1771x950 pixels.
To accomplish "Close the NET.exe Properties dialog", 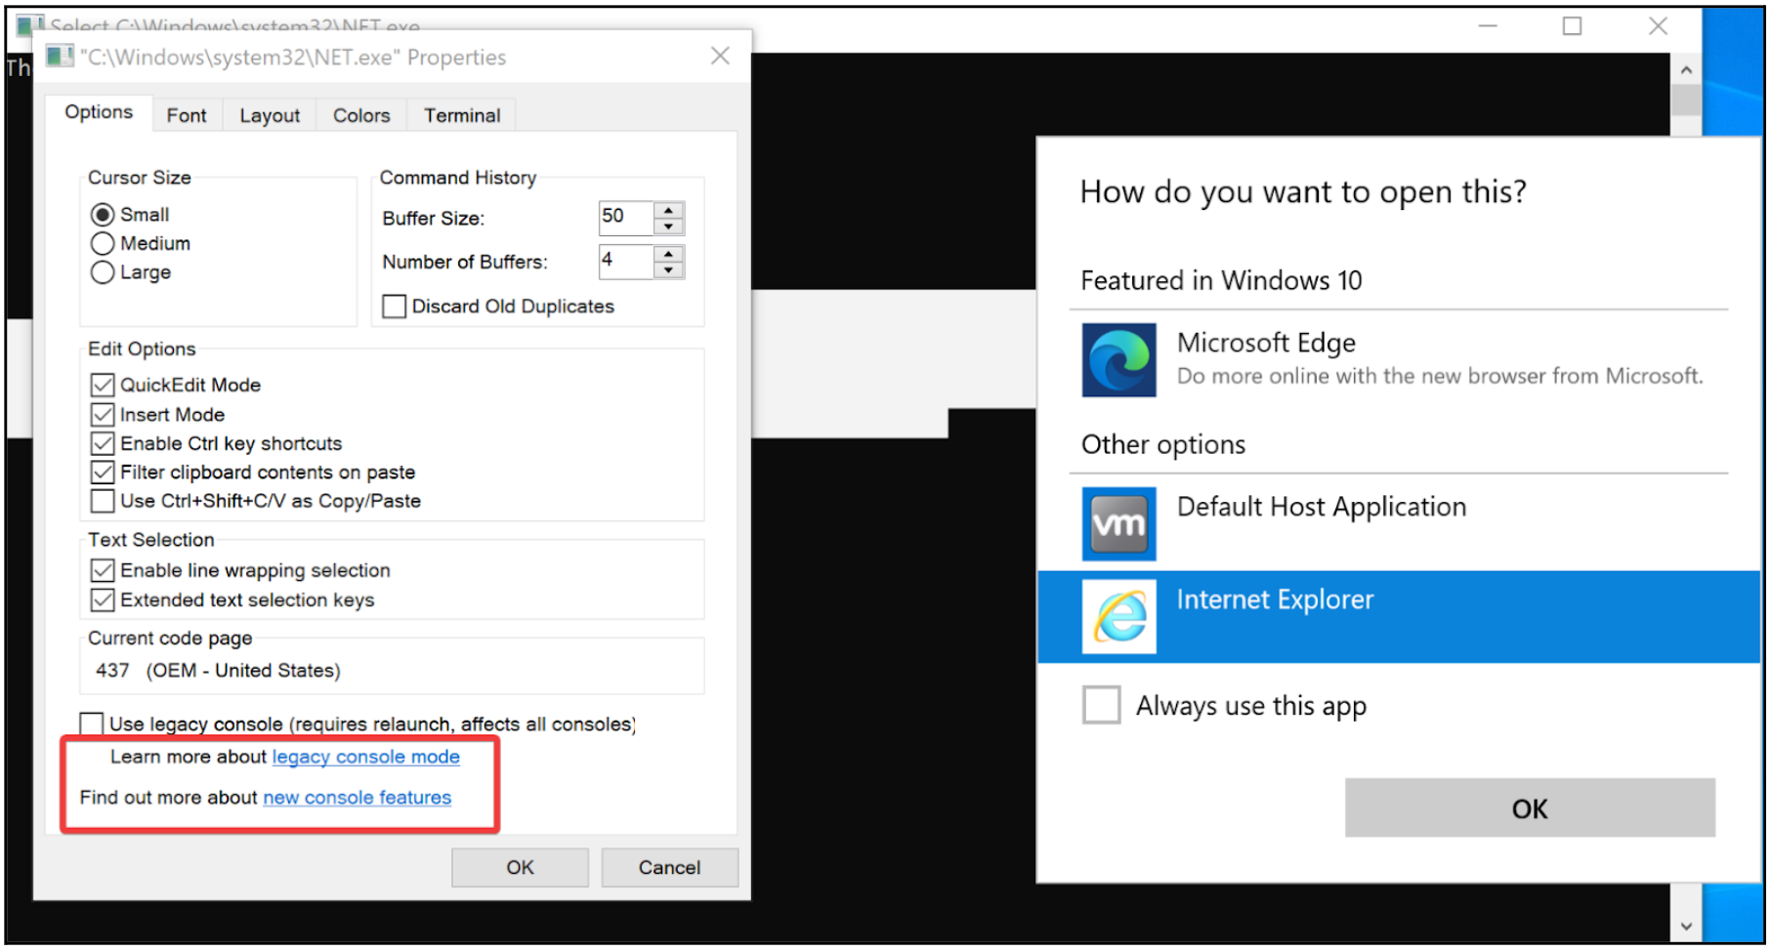I will coord(720,56).
